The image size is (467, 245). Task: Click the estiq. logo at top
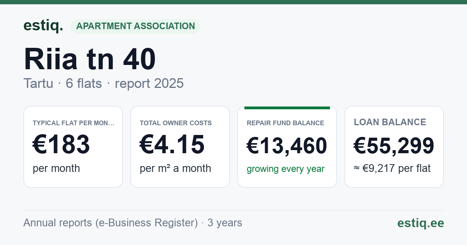[x=43, y=26]
